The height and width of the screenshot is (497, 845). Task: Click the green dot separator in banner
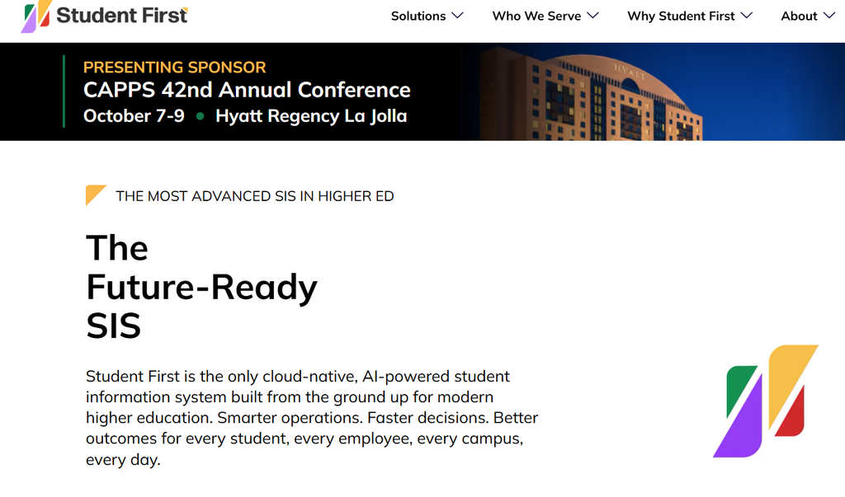point(200,116)
